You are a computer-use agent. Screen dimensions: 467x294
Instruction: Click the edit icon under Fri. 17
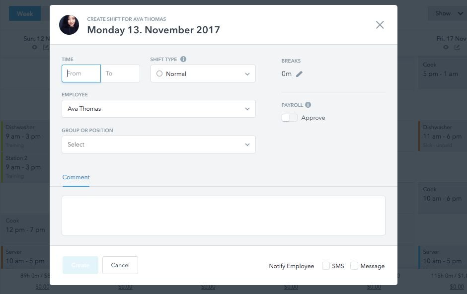coord(457,47)
